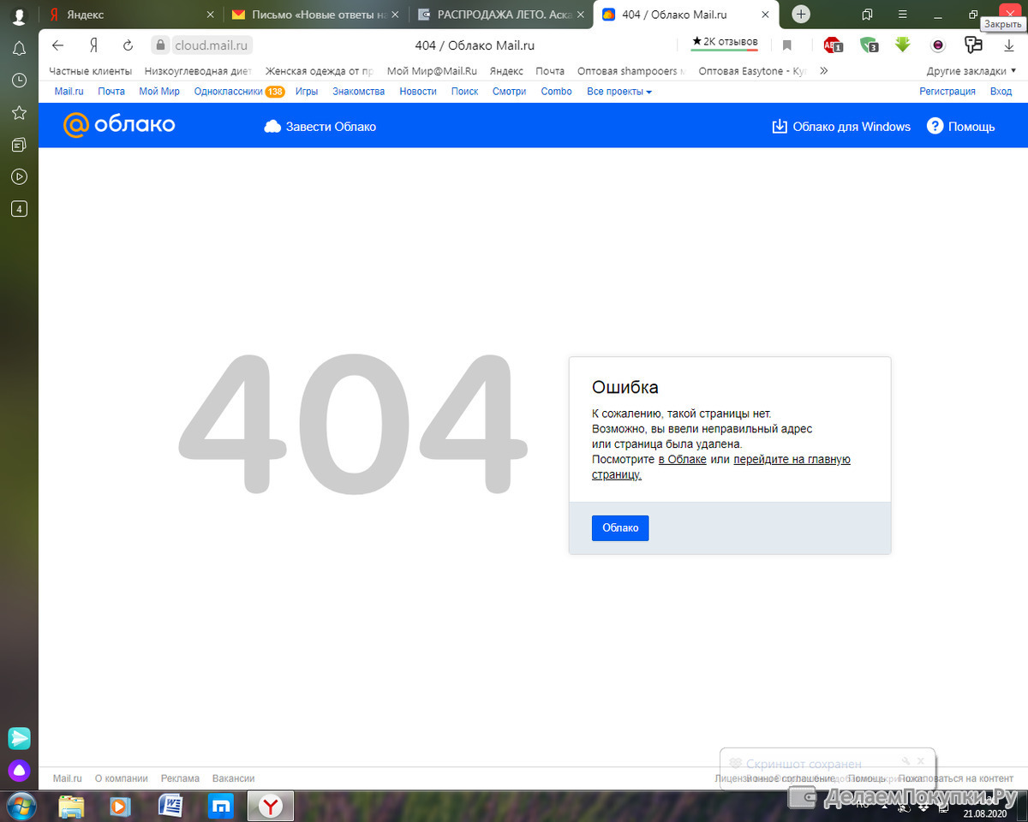The image size is (1028, 822).
Task: Reload the current page
Action: point(128,45)
